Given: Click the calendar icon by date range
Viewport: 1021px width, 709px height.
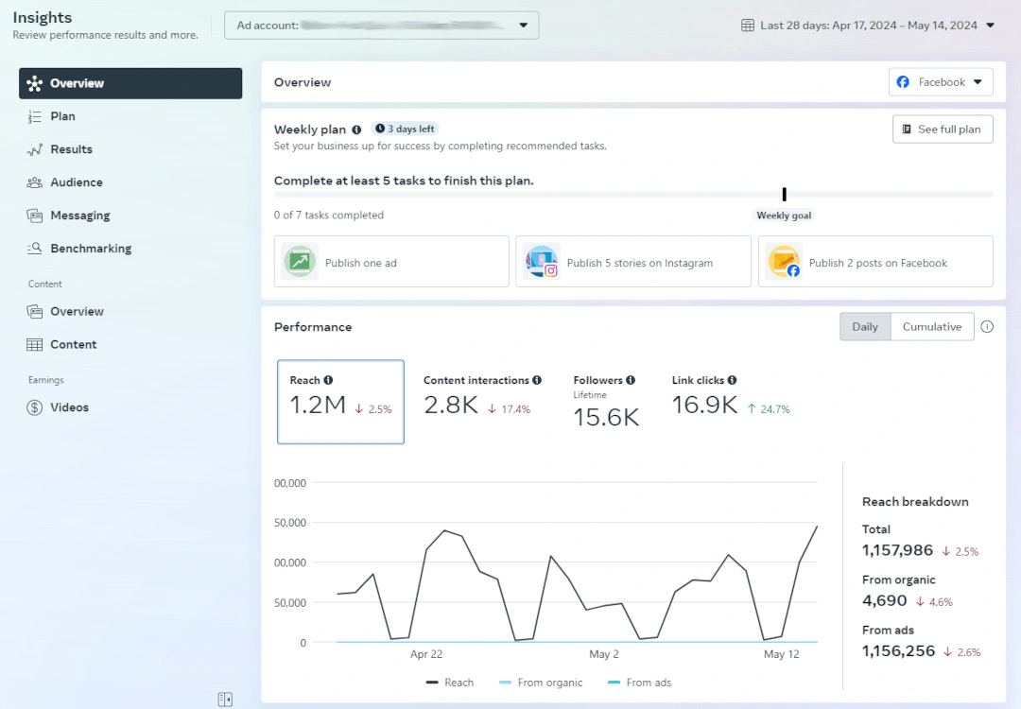Looking at the screenshot, I should (748, 26).
